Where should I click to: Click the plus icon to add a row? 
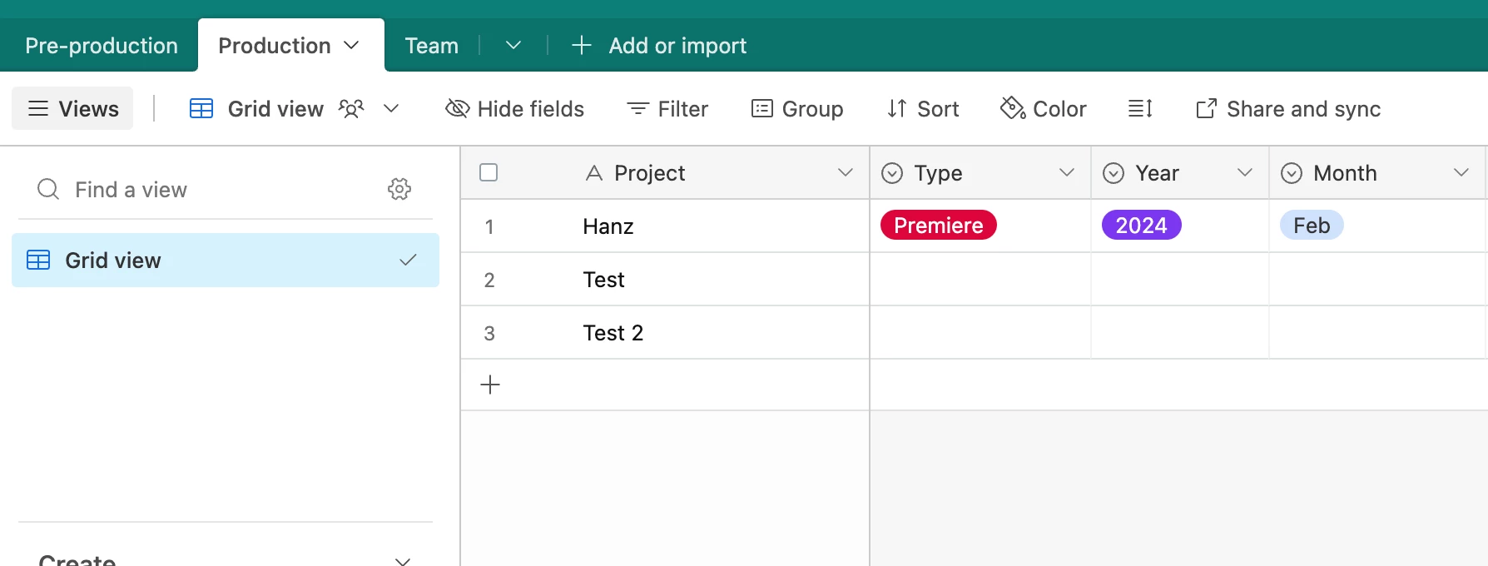pos(490,385)
